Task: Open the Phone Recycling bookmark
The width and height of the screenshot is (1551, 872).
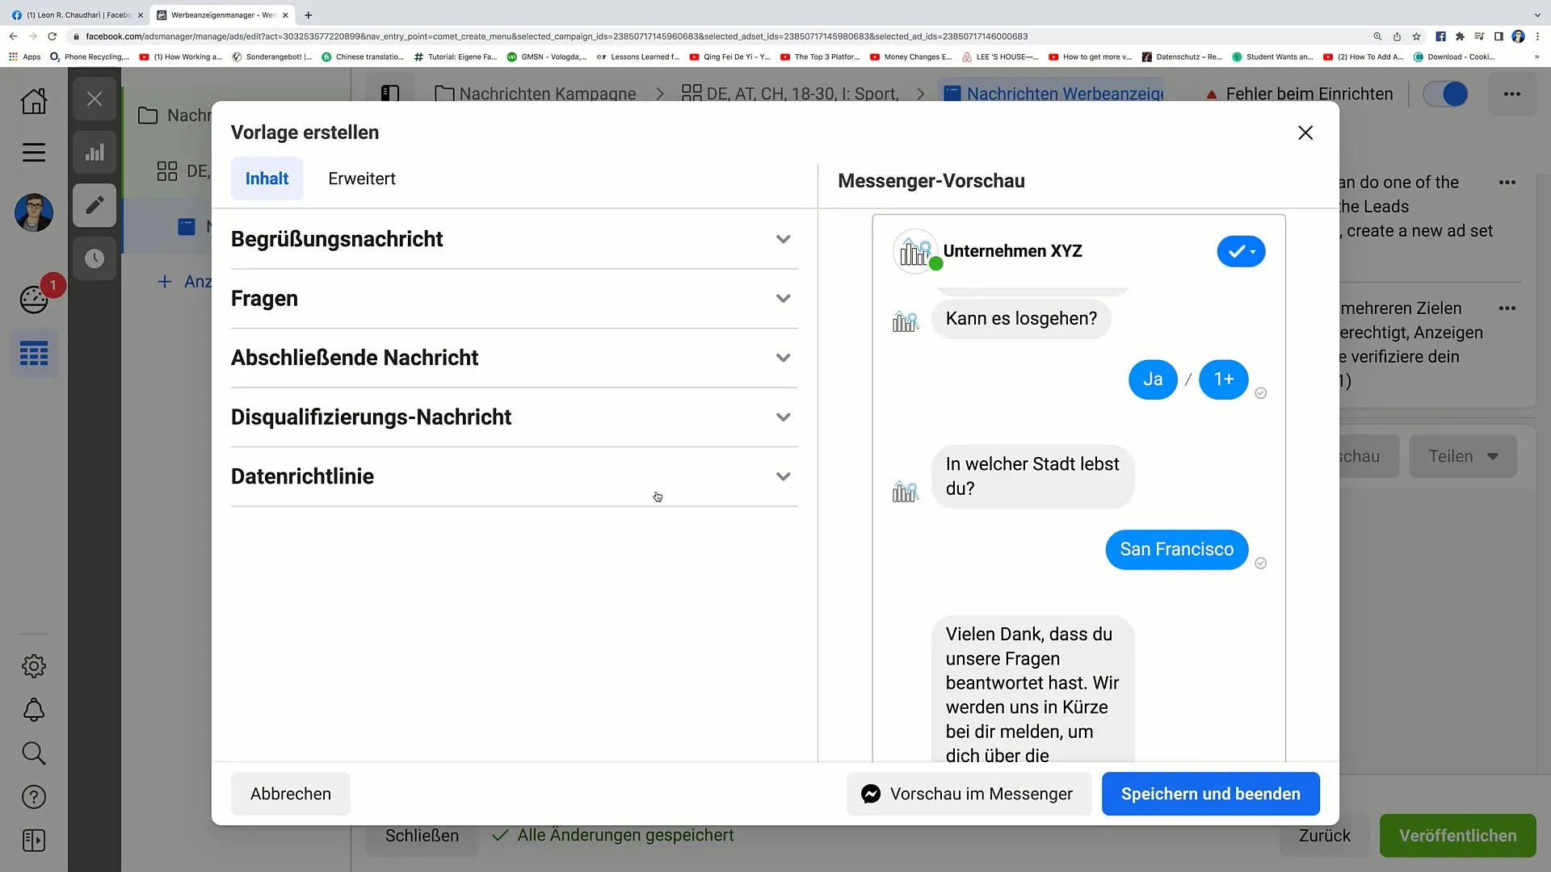Action: (90, 57)
